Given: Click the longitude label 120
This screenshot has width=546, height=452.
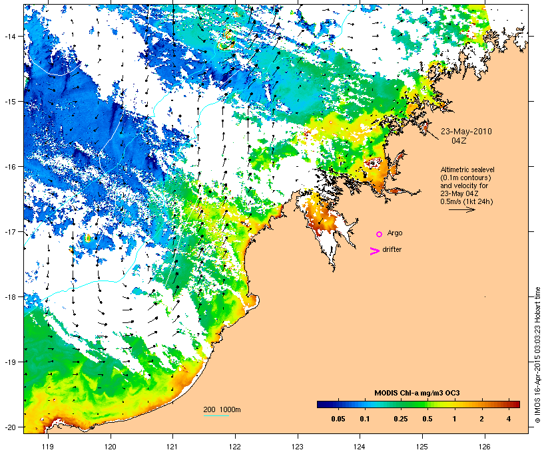Looking at the screenshot, I should point(111,447).
